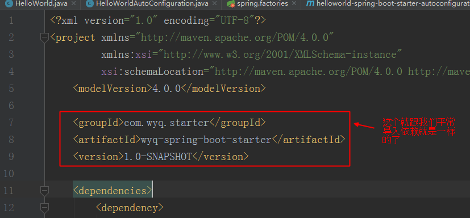The image size is (470, 218).
Task: Click the com.wyq.starter groupId value
Action: point(167,123)
